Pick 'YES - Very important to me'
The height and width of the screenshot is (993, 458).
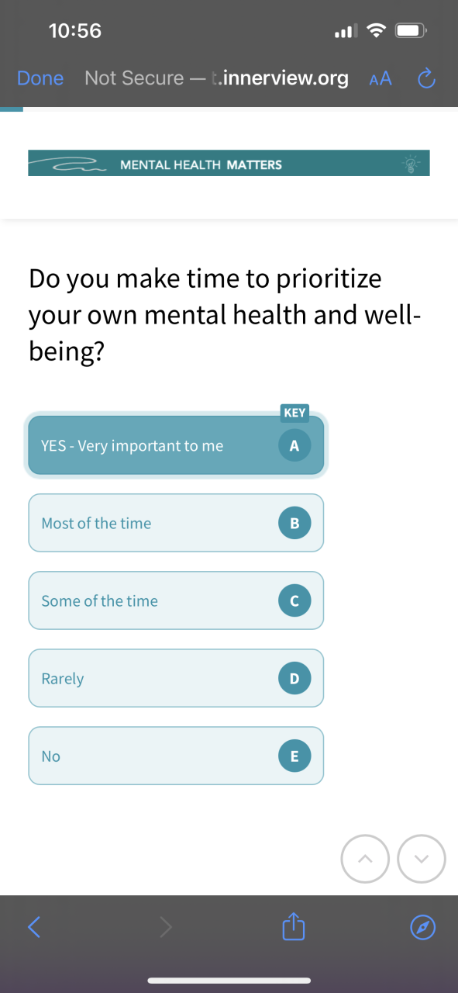click(176, 445)
